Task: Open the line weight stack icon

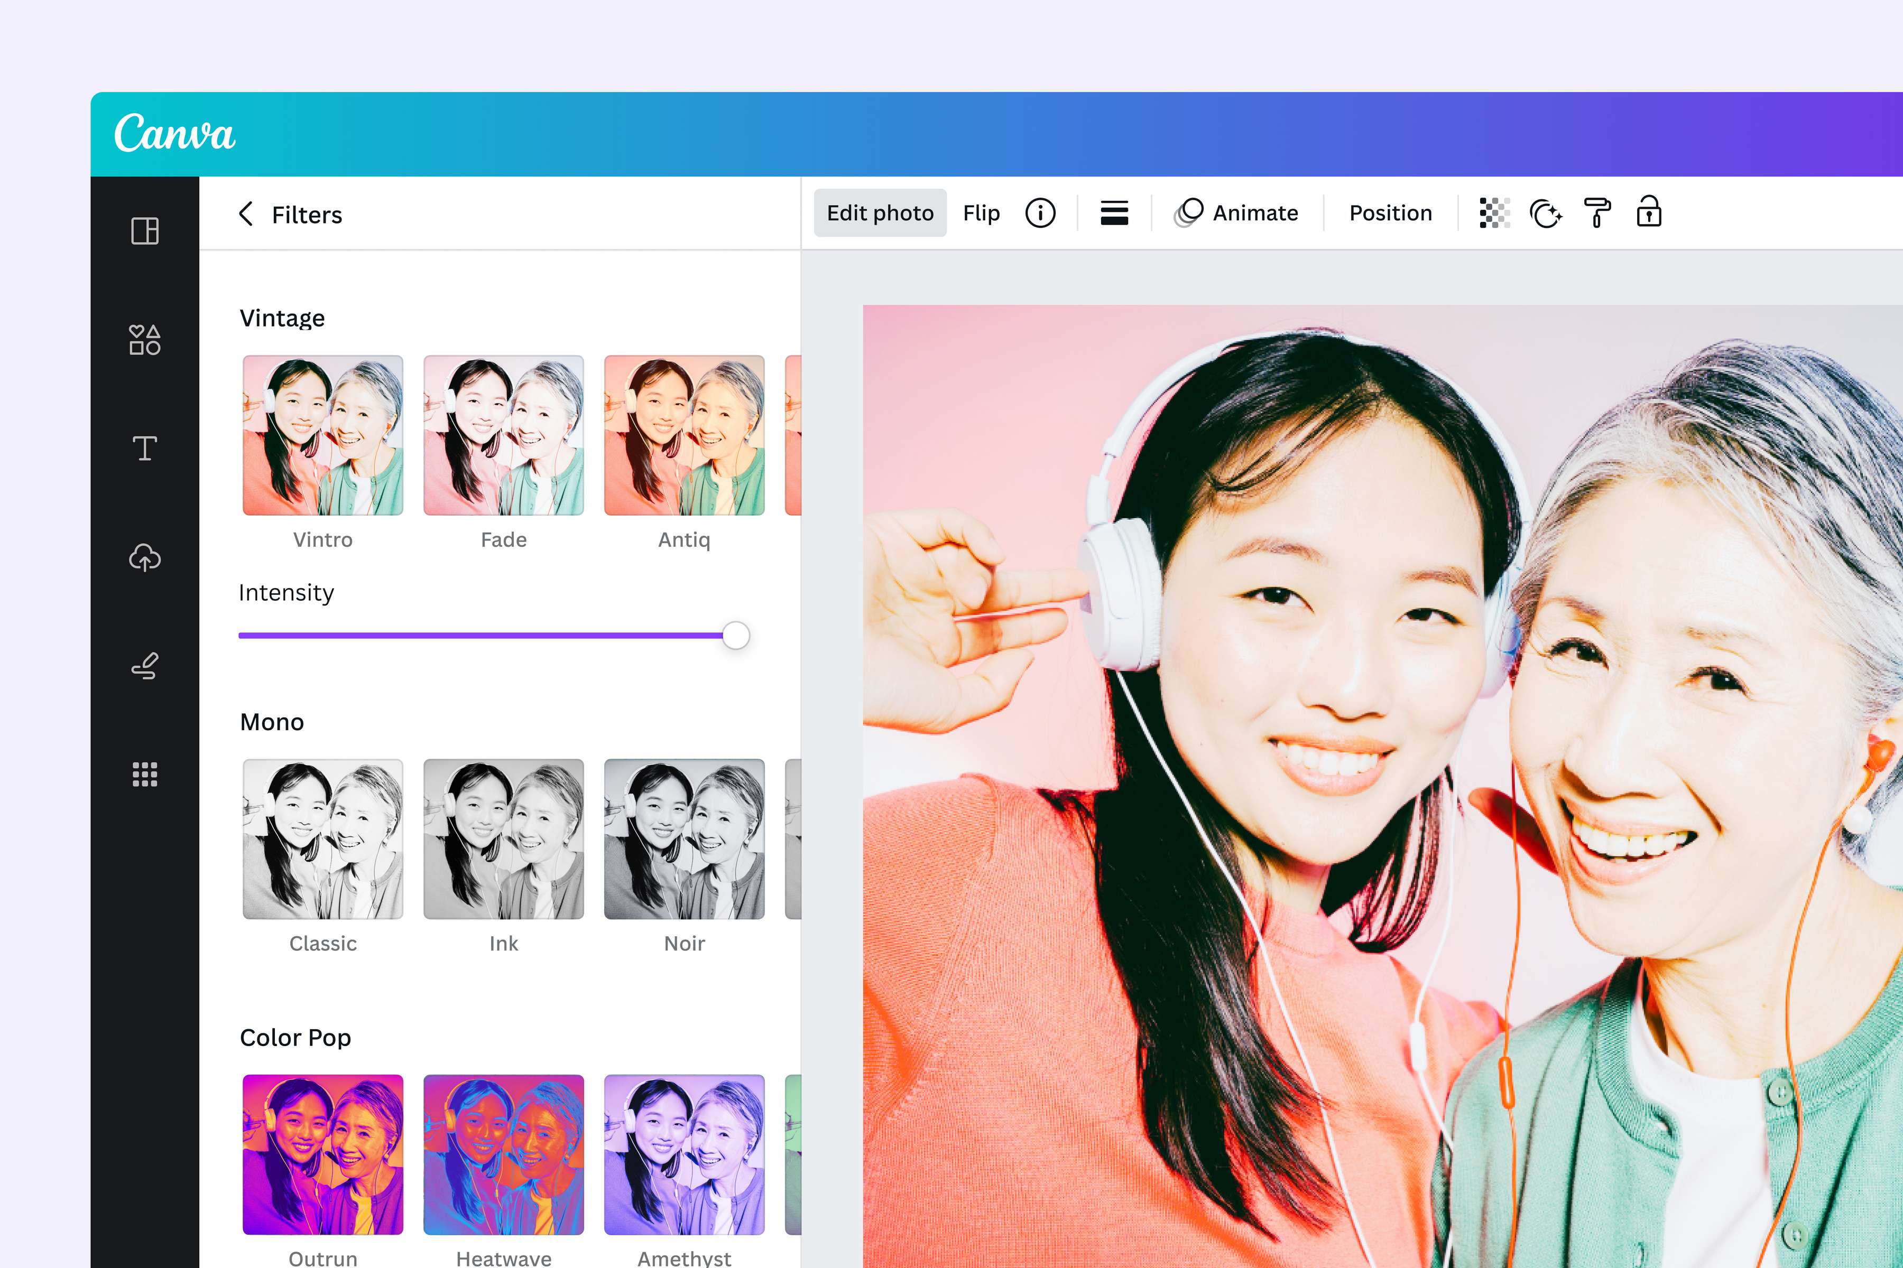Action: (x=1114, y=213)
